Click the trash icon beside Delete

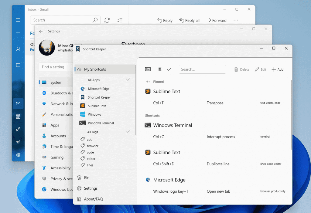pos(236,69)
